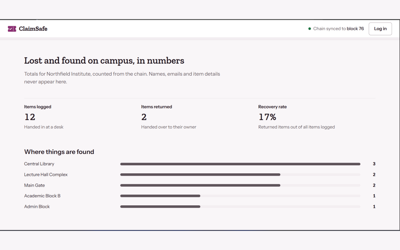Click the Lecture Hall Complex row label
Screen dimensions: 400x250
click(46, 175)
